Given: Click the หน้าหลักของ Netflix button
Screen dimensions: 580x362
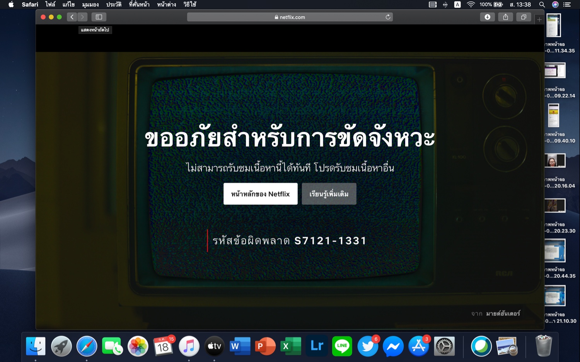Looking at the screenshot, I should pyautogui.click(x=261, y=194).
